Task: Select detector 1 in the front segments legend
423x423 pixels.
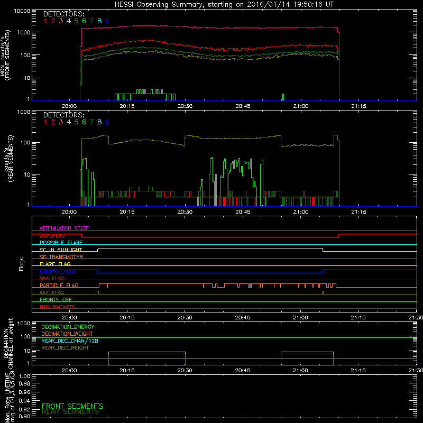Action: 45,21
